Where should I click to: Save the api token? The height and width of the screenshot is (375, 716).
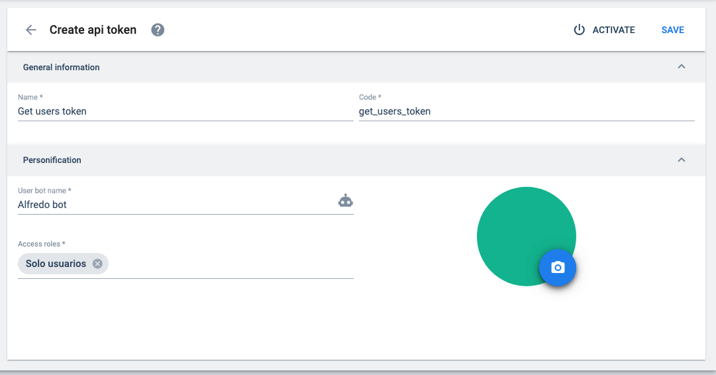click(673, 30)
